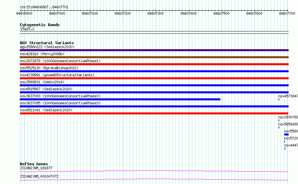Click the blue nsv5525130 variant bar
298x184 pixels.
click(154, 71)
